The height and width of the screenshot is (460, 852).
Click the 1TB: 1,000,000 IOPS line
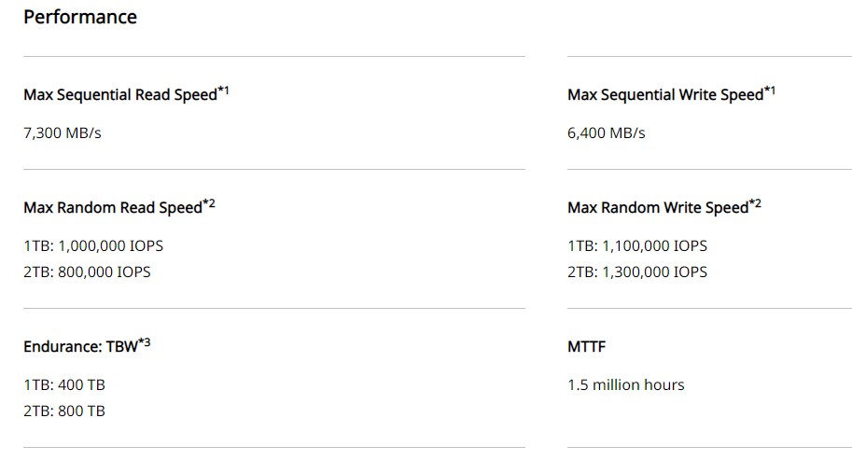click(93, 246)
